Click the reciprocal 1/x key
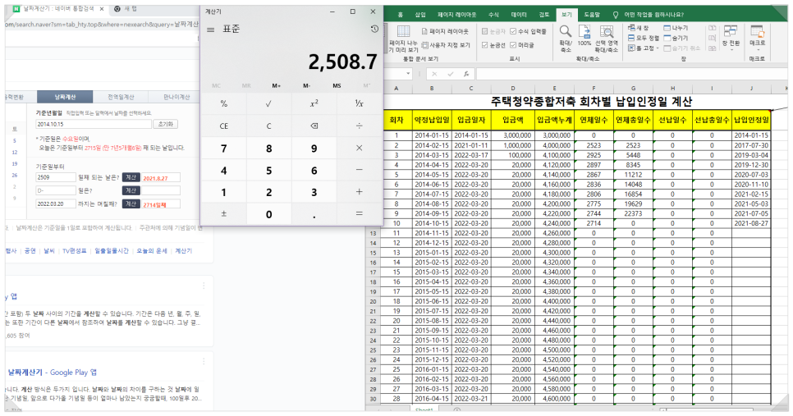The image size is (793, 416). (359, 103)
